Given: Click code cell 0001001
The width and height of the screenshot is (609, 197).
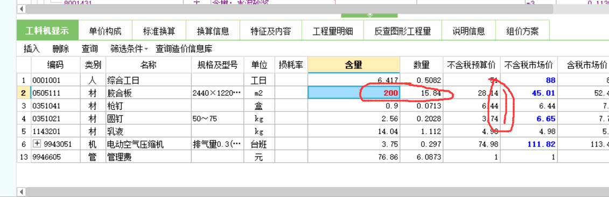Looking at the screenshot, I should pos(55,81).
